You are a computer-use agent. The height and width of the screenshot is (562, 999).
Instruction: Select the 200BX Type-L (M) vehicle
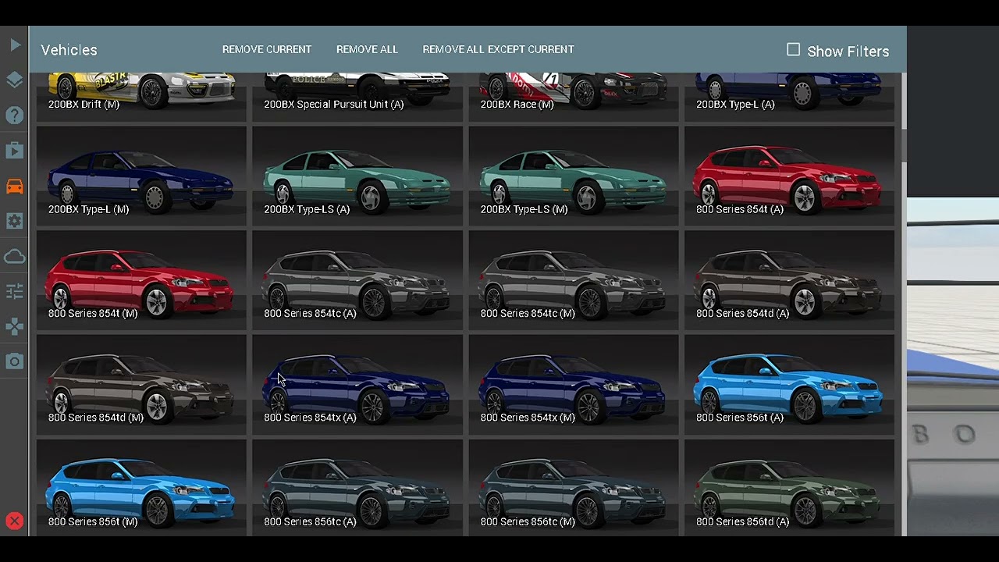click(141, 176)
